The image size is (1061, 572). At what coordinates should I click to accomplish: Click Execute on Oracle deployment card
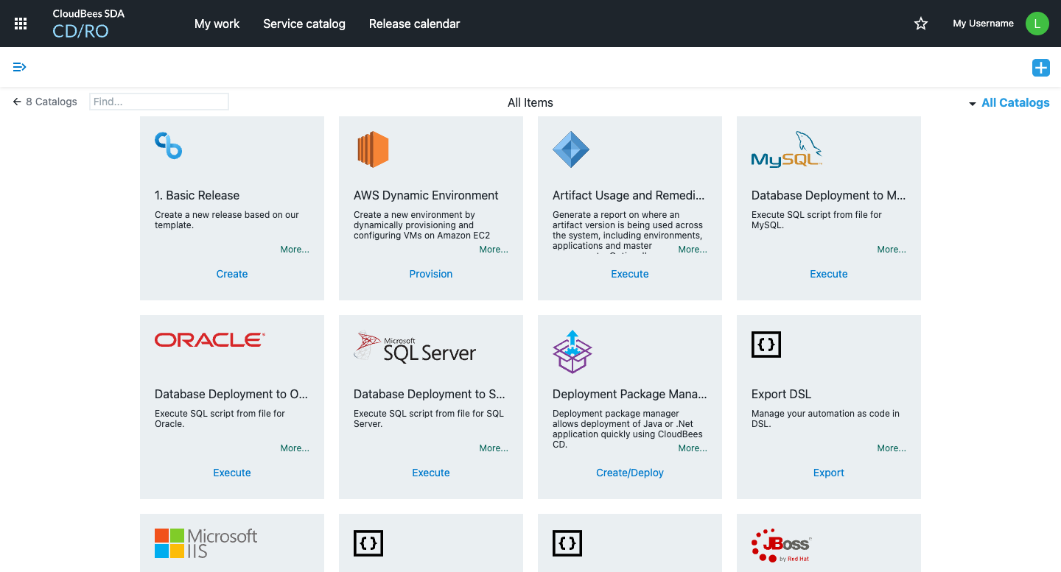tap(232, 473)
